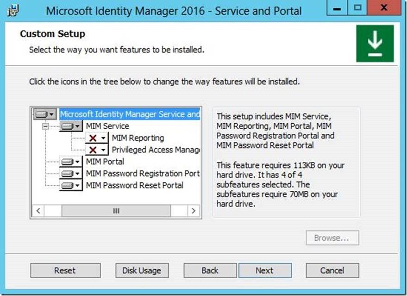Select the Microsoft Identity Manager Service root item

pos(130,114)
